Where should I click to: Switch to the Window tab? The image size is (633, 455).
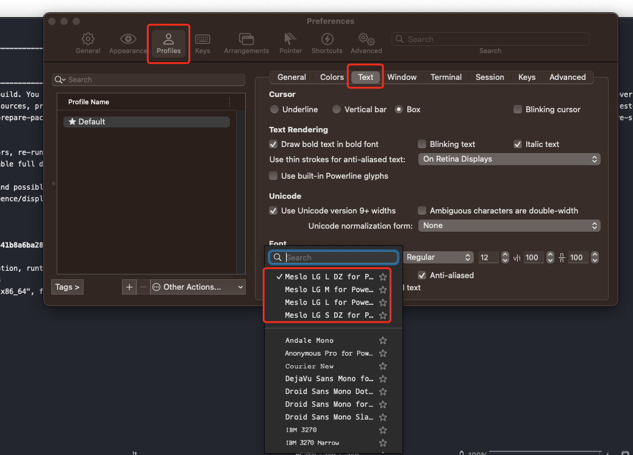[402, 77]
